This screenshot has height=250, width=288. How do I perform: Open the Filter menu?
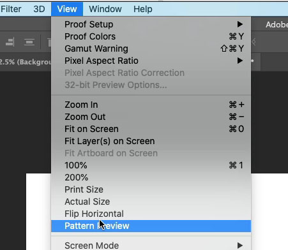tap(11, 9)
